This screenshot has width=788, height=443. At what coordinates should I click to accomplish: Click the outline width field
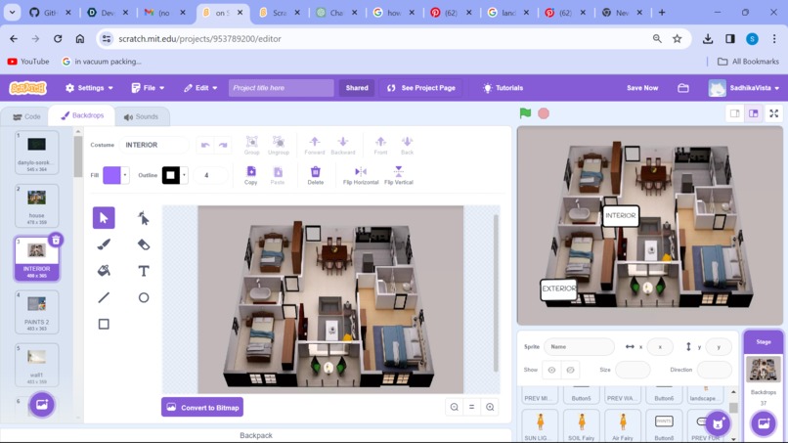(x=210, y=175)
